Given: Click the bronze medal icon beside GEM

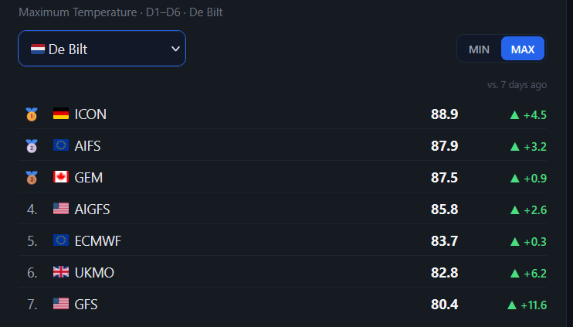Looking at the screenshot, I should (32, 178).
